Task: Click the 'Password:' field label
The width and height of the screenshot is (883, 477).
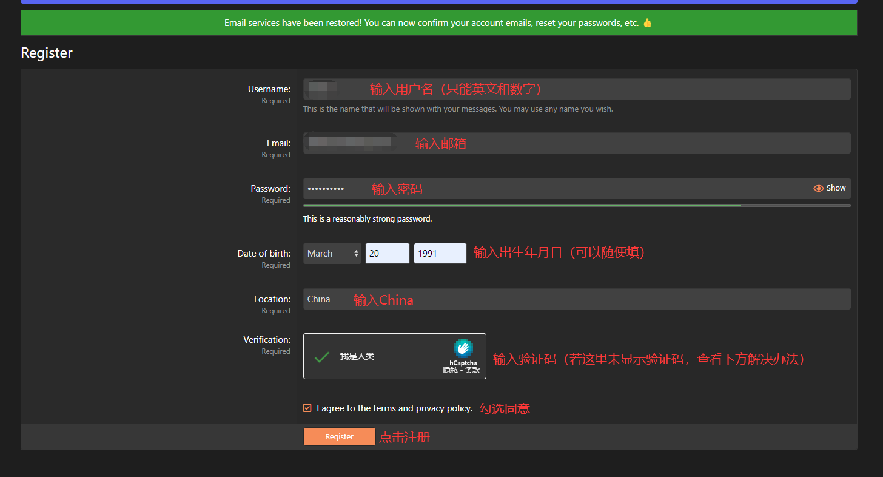Action: tap(270, 189)
